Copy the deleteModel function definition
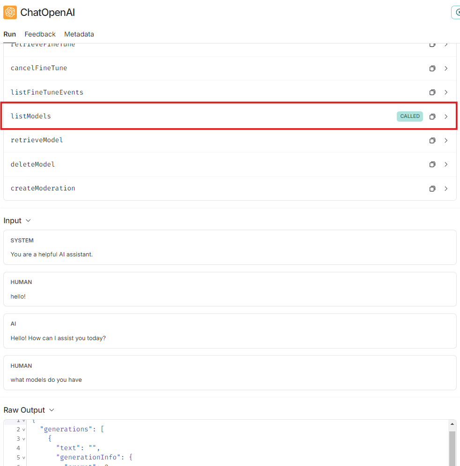Viewport: 460px width, 466px height. [432, 164]
